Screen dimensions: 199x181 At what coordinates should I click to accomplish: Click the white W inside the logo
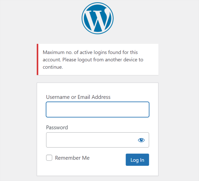click(97, 19)
